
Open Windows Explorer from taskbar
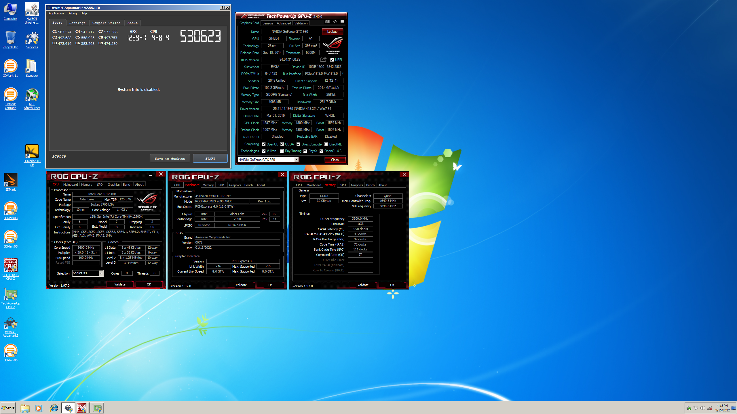(x=25, y=408)
